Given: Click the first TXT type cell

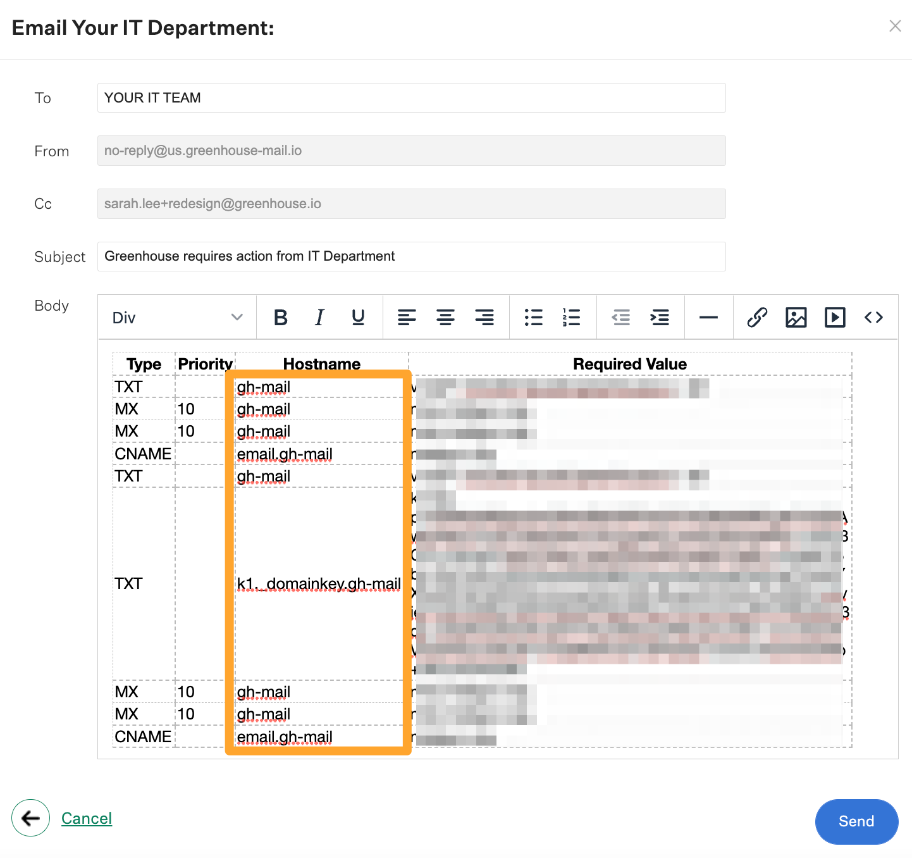Looking at the screenshot, I should coord(144,387).
